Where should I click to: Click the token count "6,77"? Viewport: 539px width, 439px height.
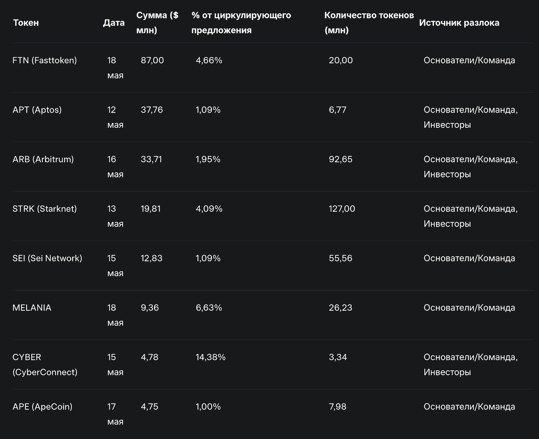[x=338, y=110]
